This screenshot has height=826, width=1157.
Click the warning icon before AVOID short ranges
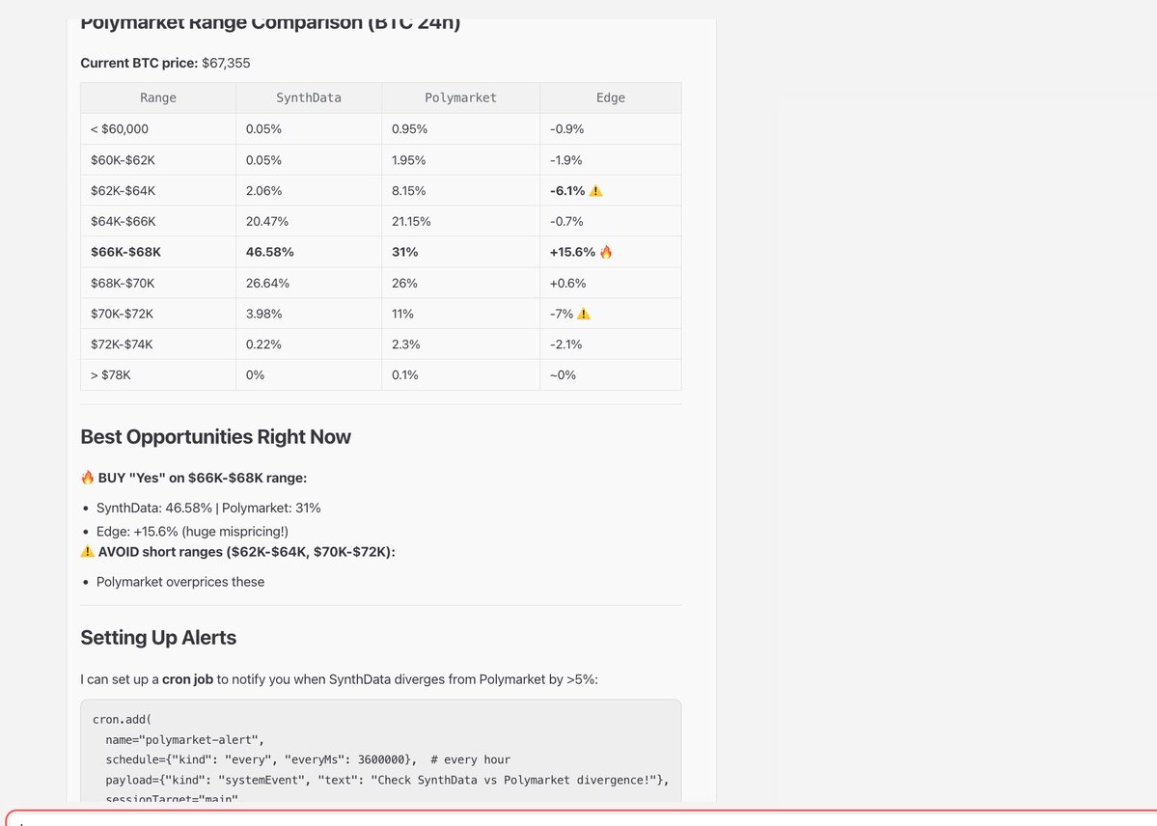click(88, 550)
